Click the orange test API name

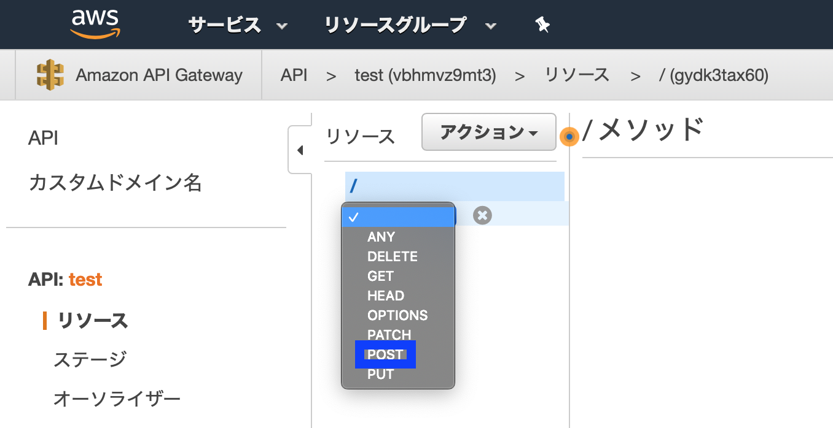[x=85, y=280]
